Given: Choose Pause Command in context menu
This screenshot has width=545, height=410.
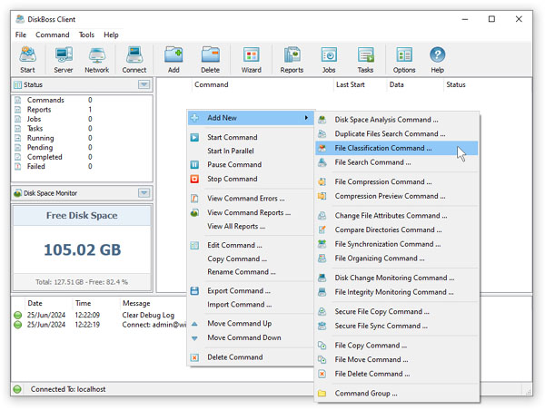Looking at the screenshot, I should [x=251, y=164].
